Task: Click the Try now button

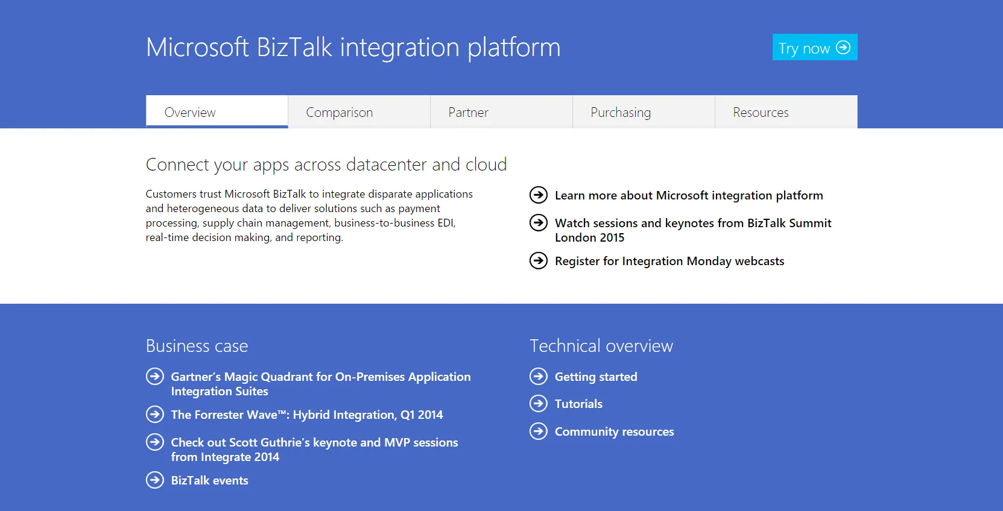Action: tap(815, 47)
